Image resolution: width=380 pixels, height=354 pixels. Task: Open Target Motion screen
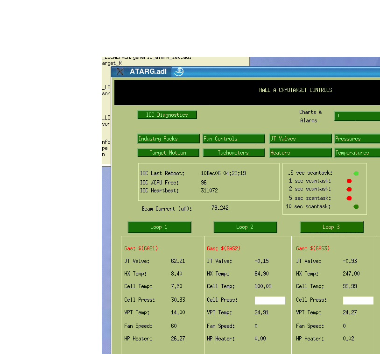[x=169, y=153]
